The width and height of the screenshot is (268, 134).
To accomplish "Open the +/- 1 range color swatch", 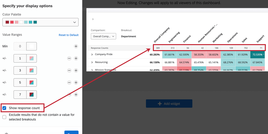I will pos(32,58).
